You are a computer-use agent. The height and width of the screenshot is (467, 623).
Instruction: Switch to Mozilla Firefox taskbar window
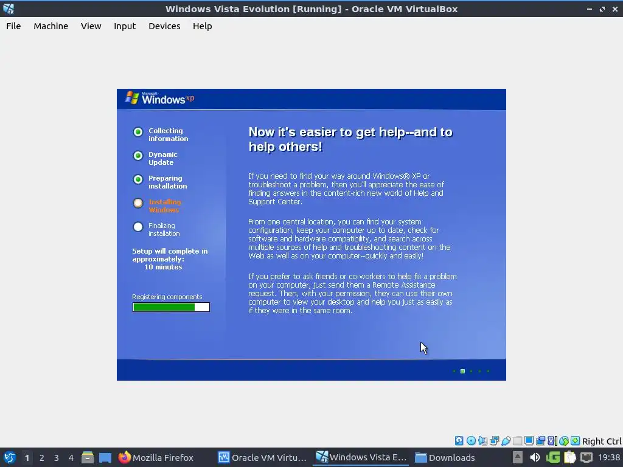pyautogui.click(x=156, y=457)
